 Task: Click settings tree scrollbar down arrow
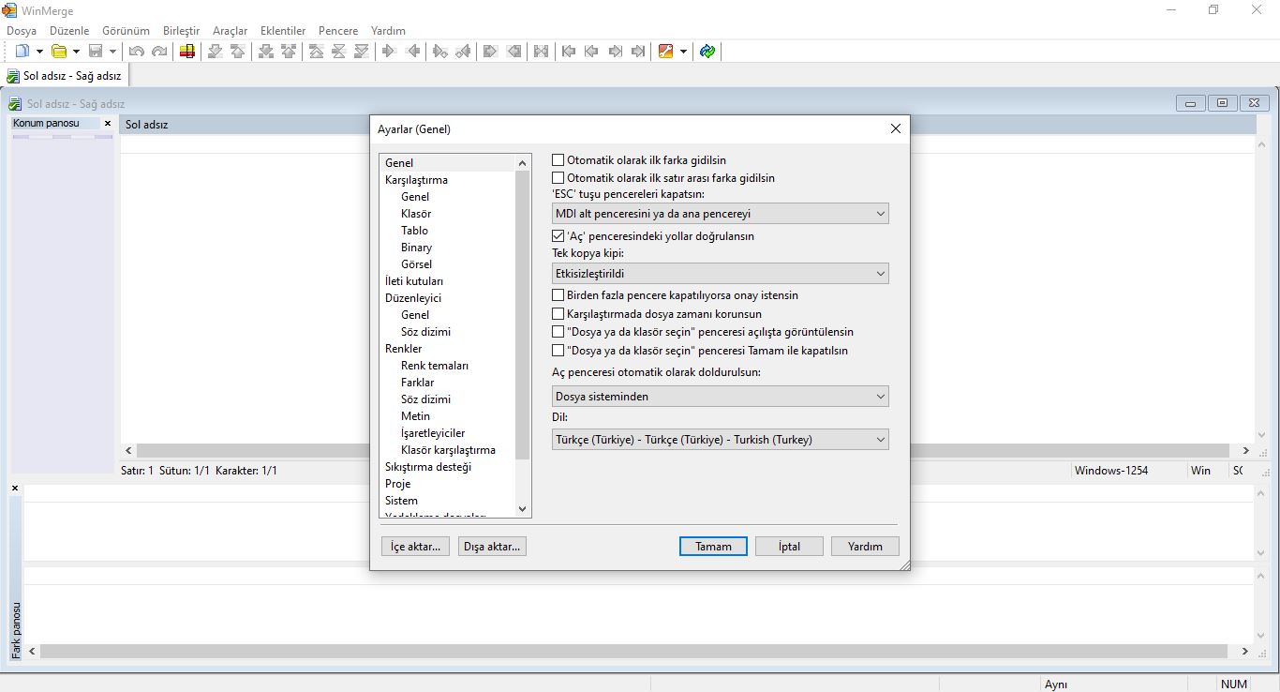click(x=523, y=509)
